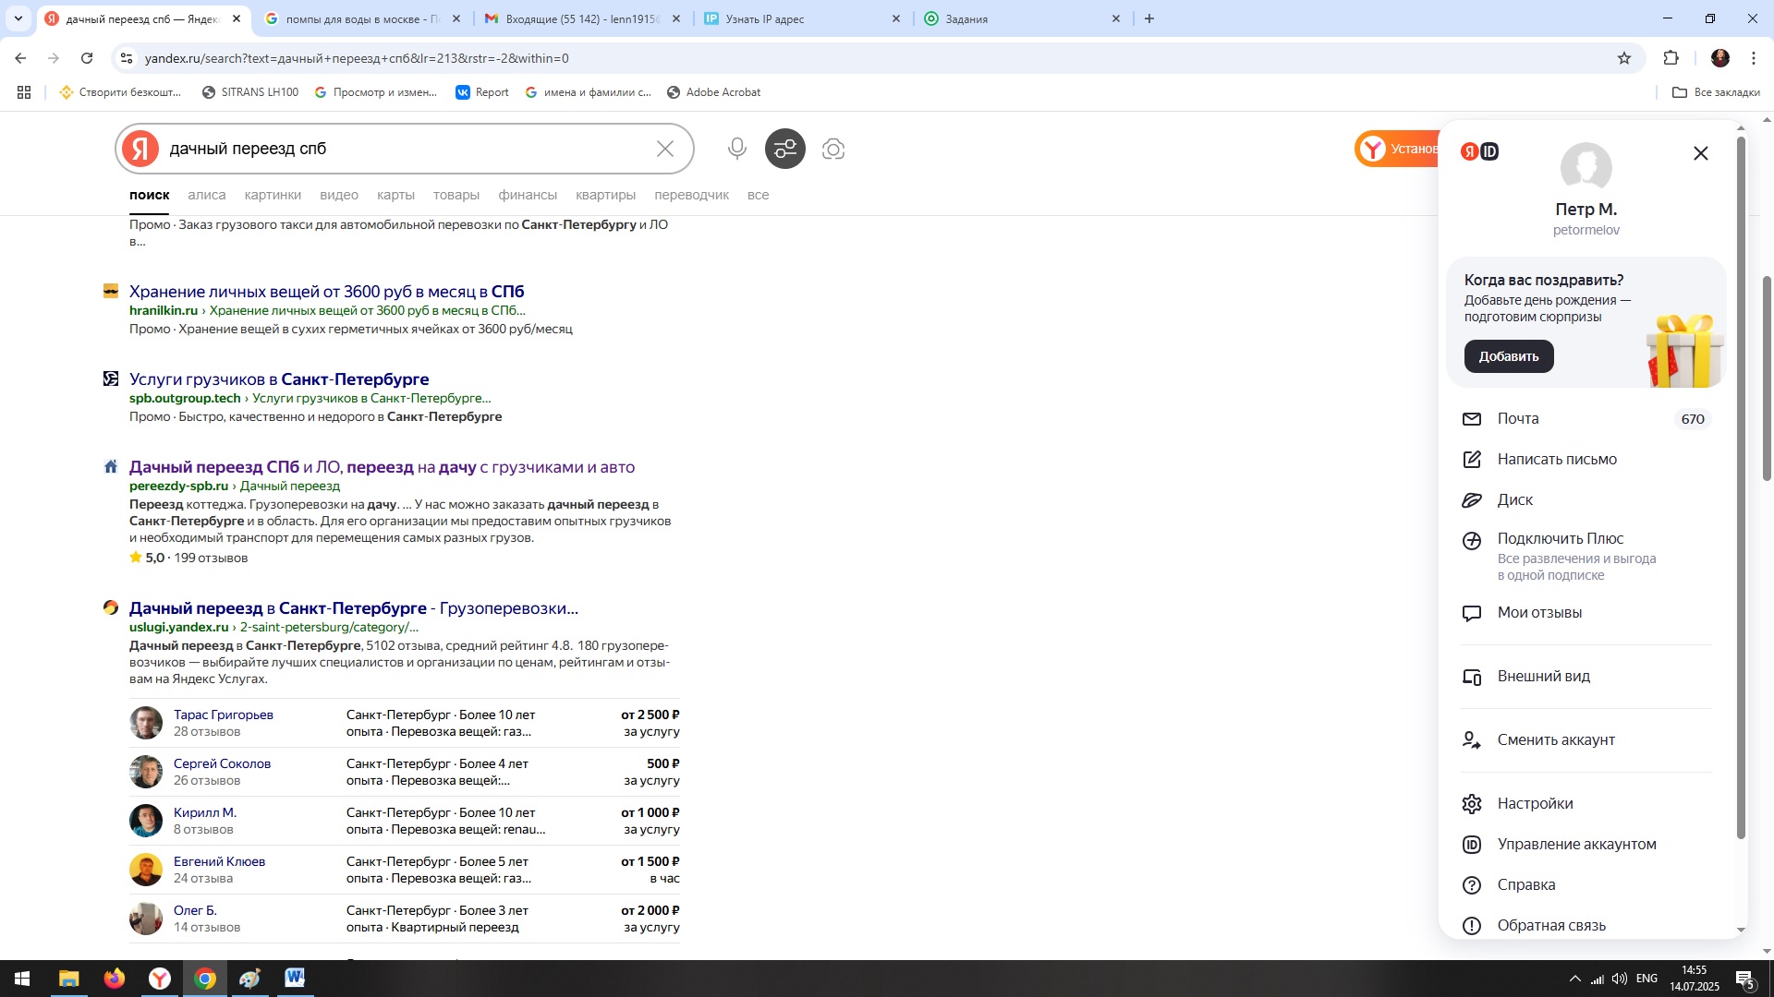Go back to previous page

(x=20, y=58)
